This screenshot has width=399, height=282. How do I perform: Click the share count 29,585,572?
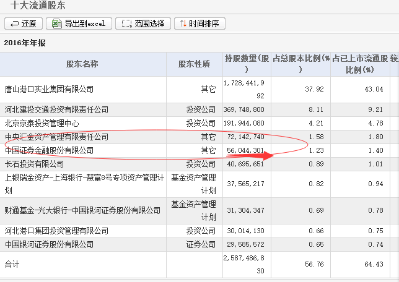tap(245, 245)
